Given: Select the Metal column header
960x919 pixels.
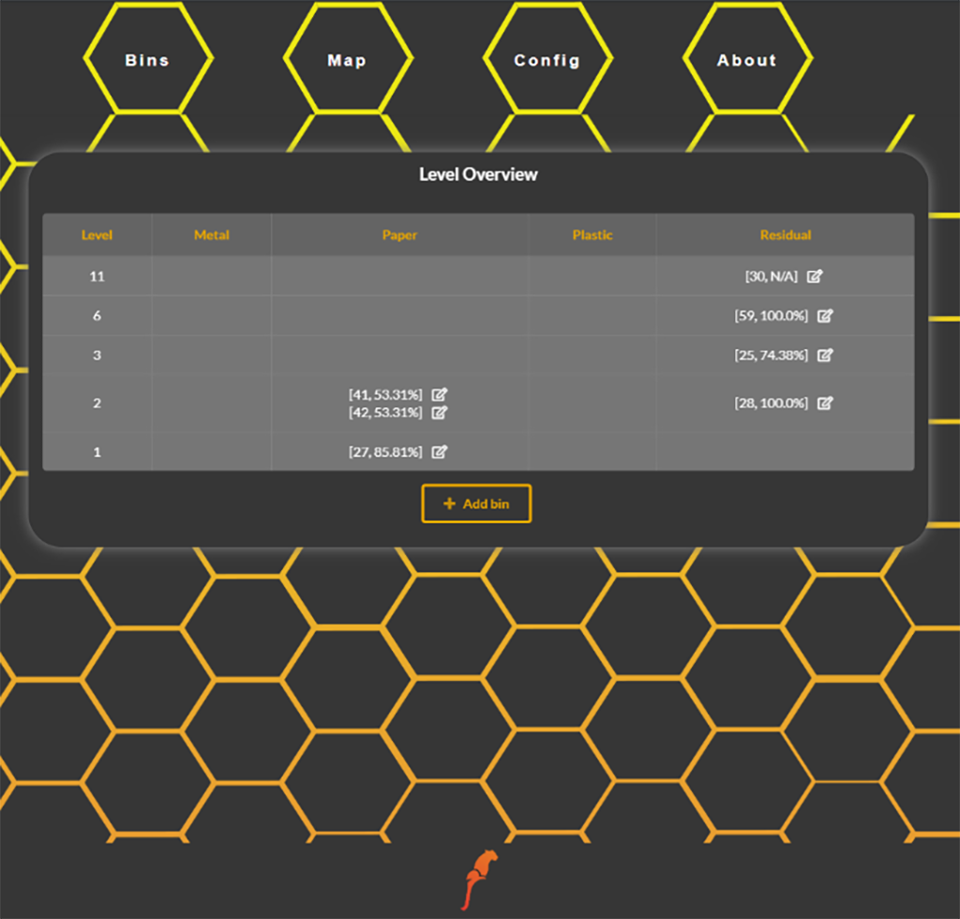Looking at the screenshot, I should 211,235.
